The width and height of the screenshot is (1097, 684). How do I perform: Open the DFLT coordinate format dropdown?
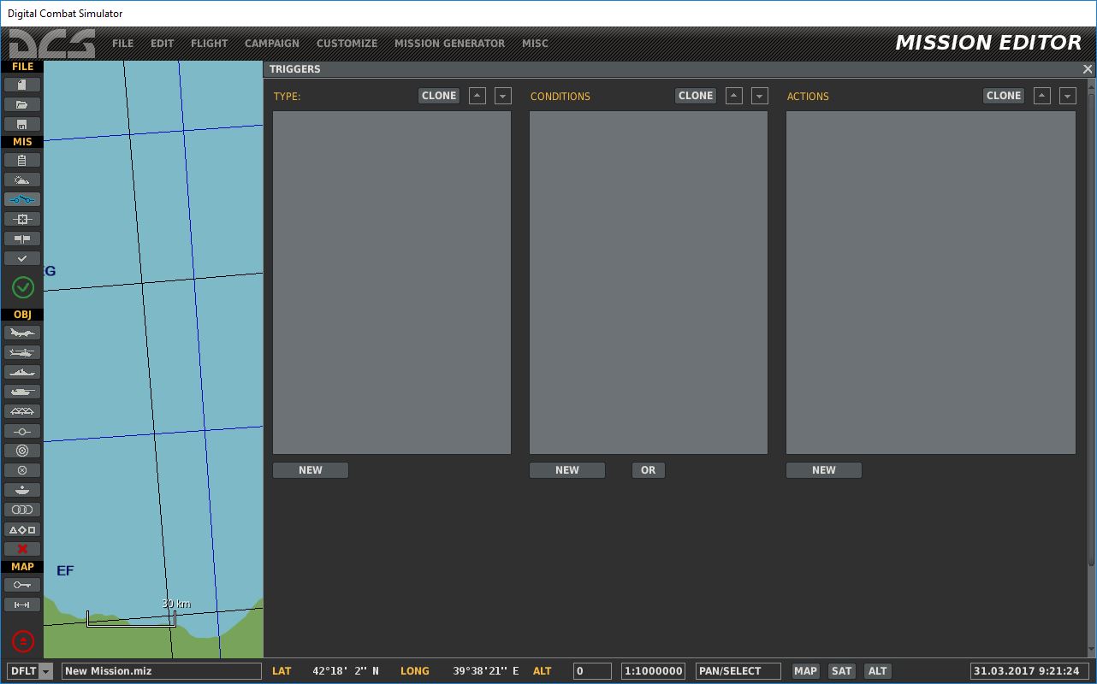(x=29, y=670)
